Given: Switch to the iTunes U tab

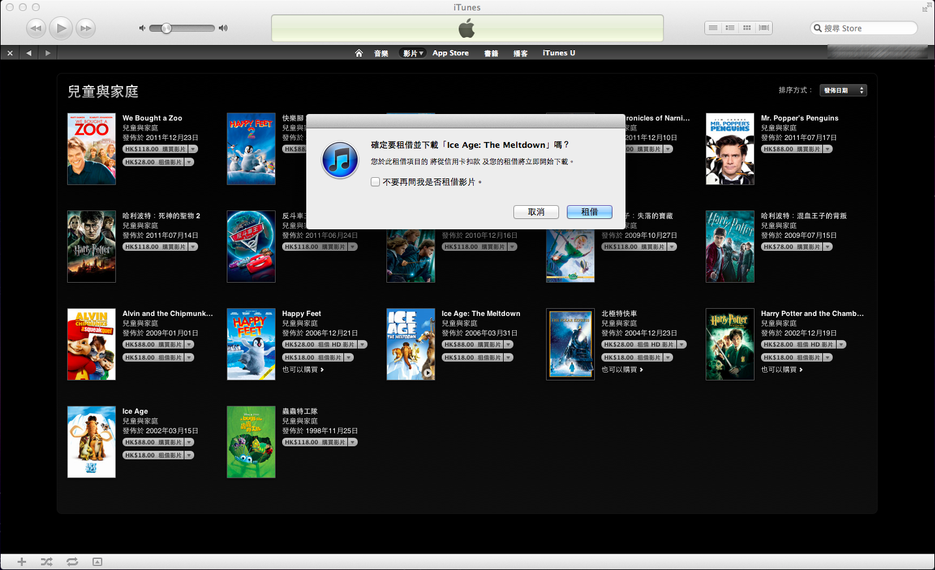Looking at the screenshot, I should 558,53.
